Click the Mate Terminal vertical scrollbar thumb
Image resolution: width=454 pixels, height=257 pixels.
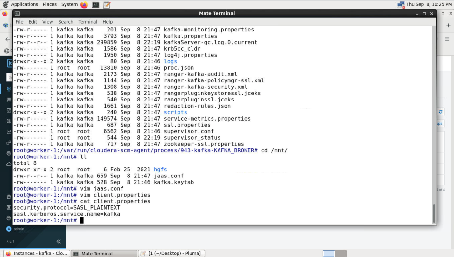pyautogui.click(x=434, y=213)
